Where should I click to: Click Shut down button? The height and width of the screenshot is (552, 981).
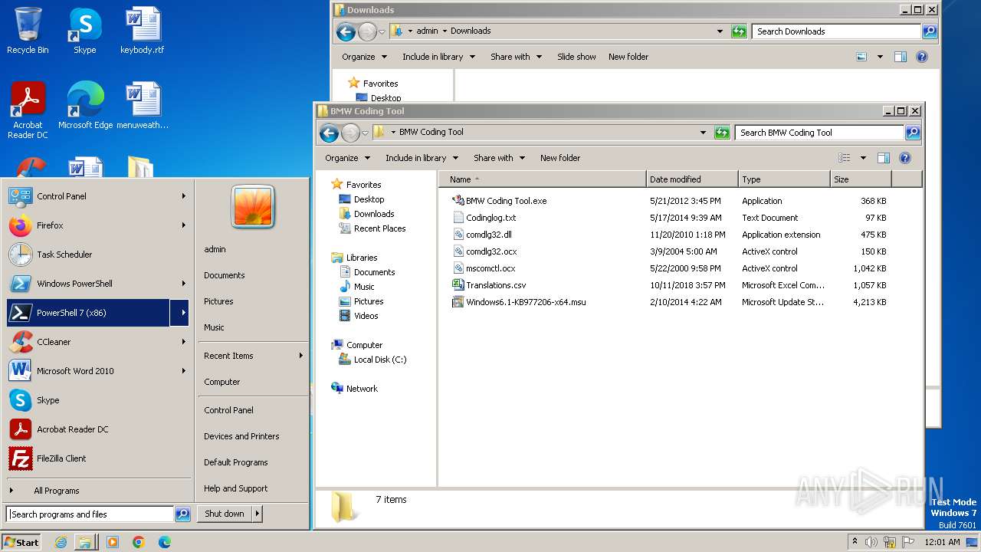coord(225,514)
